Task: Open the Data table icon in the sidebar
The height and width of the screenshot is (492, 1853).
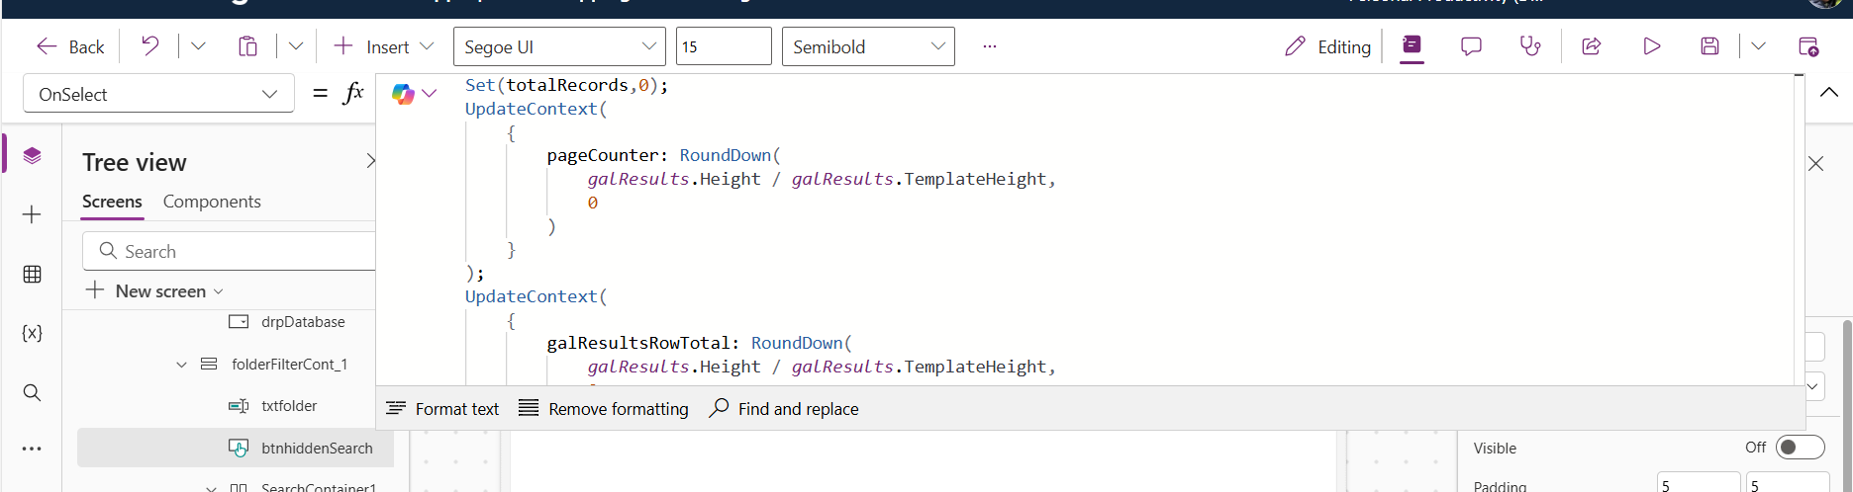Action: tap(32, 274)
